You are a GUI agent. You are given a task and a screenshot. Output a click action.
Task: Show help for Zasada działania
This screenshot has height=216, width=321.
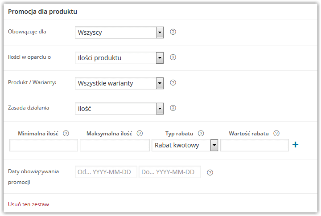pyautogui.click(x=173, y=108)
